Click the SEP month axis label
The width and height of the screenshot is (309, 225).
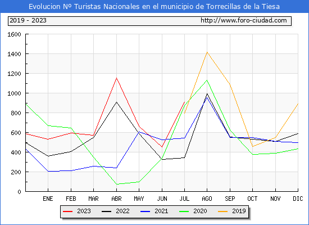point(230,199)
